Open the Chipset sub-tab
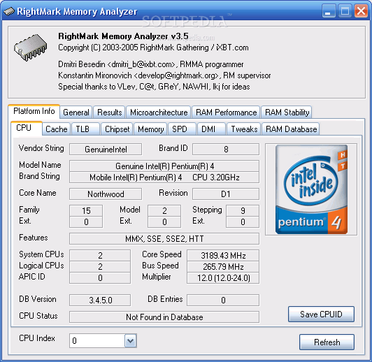 point(117,129)
